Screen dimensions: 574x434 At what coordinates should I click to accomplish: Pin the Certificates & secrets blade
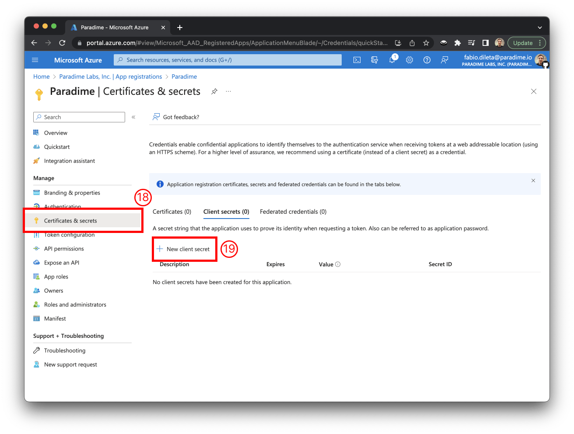[214, 91]
